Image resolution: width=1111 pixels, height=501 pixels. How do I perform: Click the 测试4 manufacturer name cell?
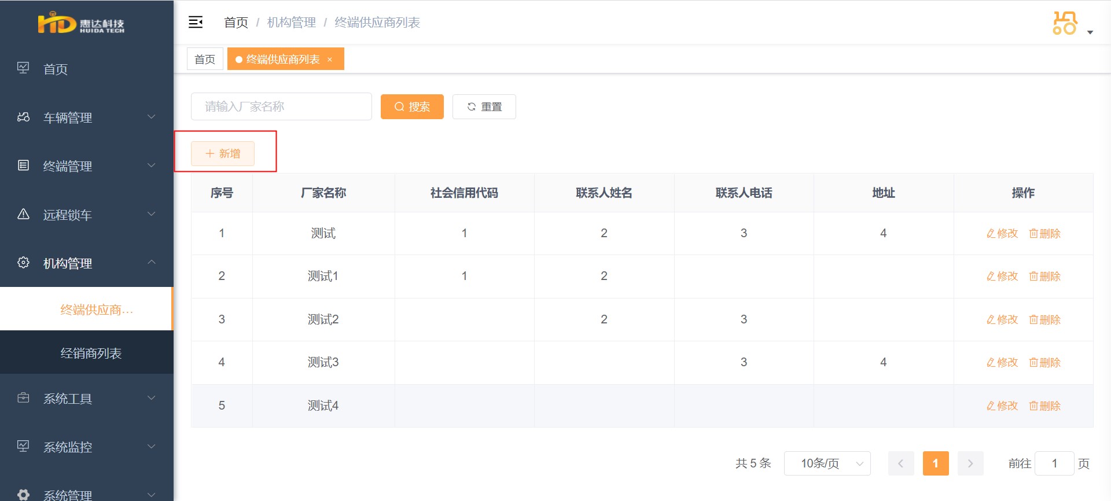coord(323,406)
